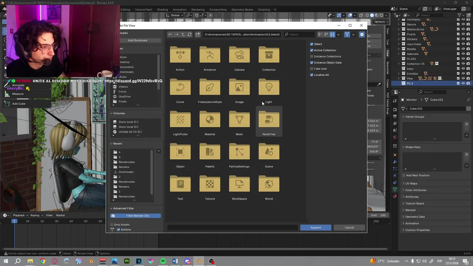Collapse the Volumes panel
473x266 pixels.
tap(111, 113)
